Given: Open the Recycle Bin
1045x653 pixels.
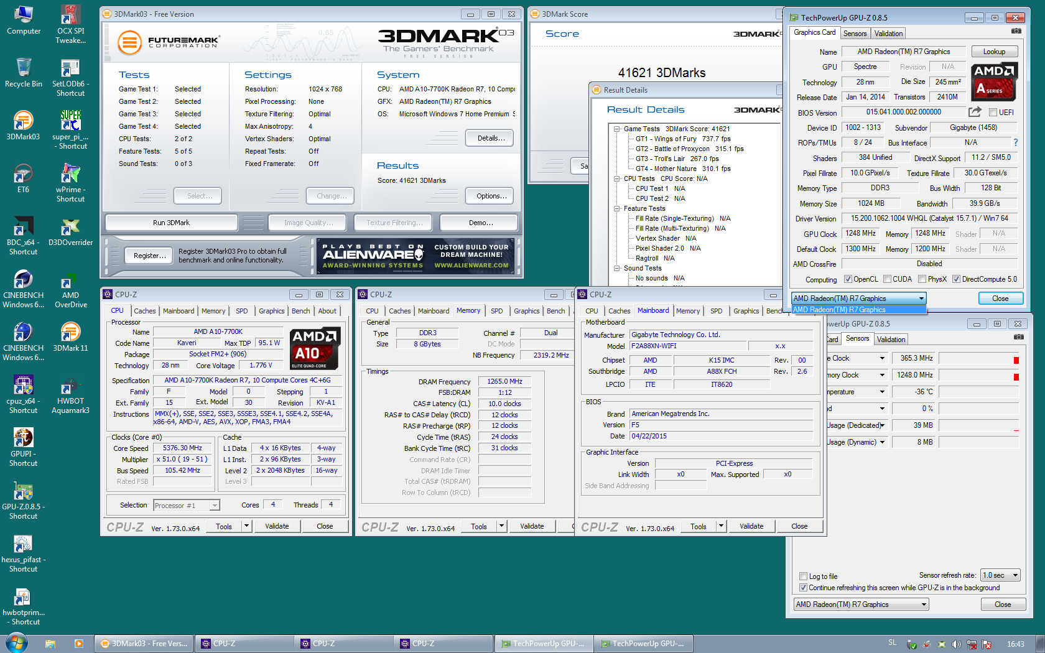Looking at the screenshot, I should [24, 73].
